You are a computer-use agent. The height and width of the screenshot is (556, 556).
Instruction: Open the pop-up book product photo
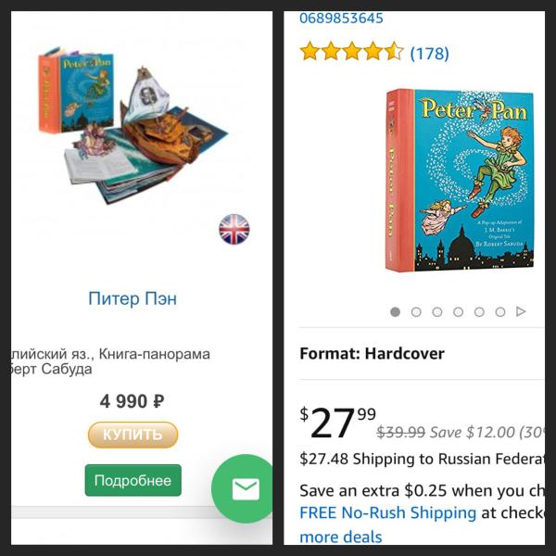[133, 125]
